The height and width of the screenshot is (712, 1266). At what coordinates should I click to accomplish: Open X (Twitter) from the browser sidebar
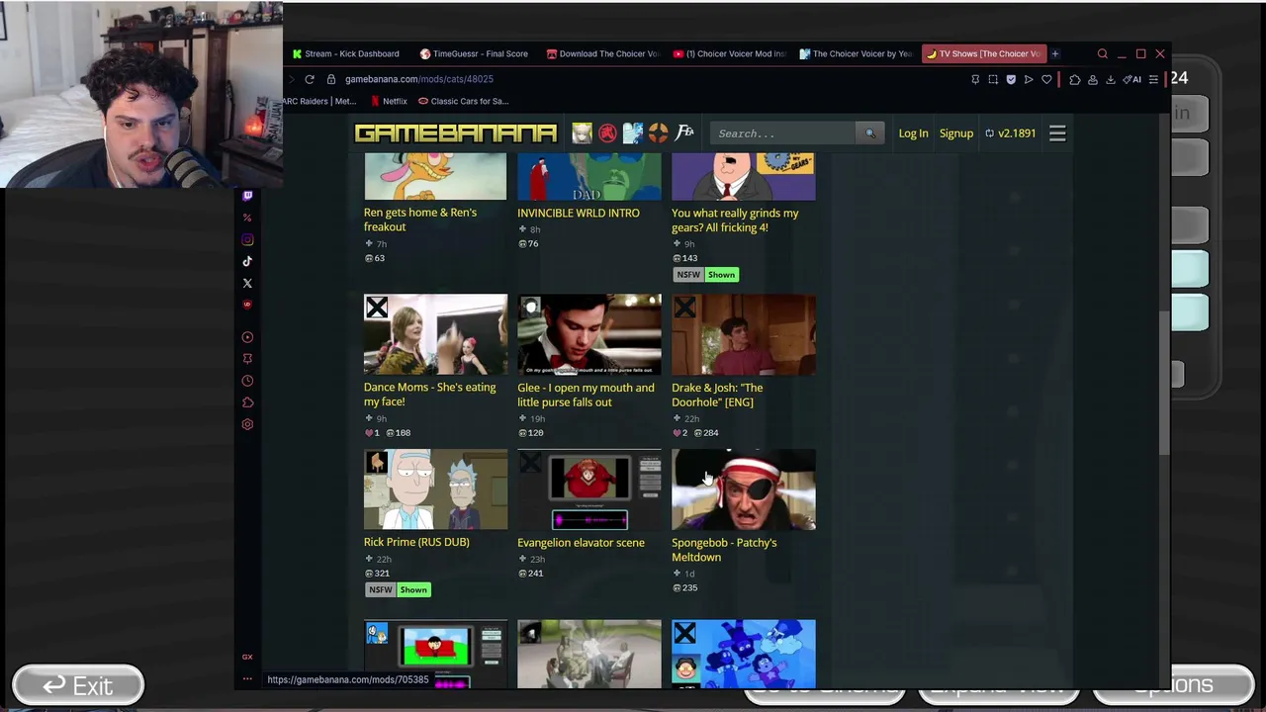[247, 283]
